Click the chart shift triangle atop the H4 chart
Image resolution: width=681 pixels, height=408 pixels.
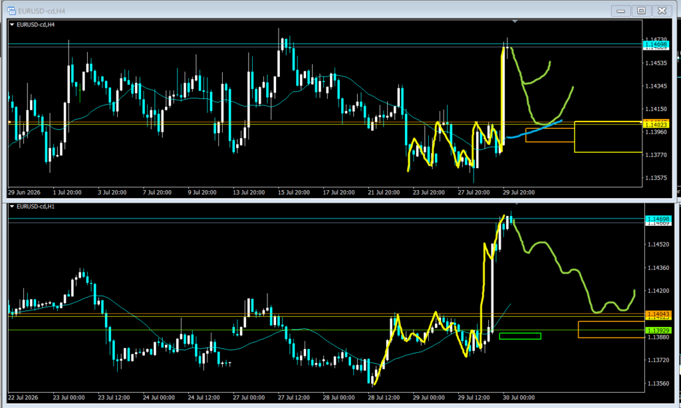point(515,21)
